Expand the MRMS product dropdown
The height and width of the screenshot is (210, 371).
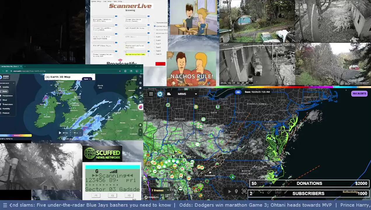pos(196,94)
